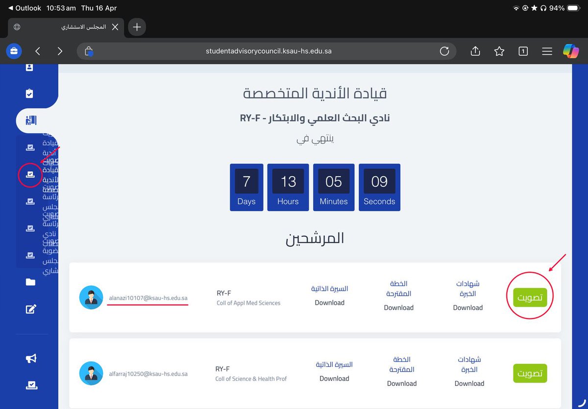Image resolution: width=588 pixels, height=409 pixels.
Task: Click the 05 Minutes countdown box
Action: point(334,187)
